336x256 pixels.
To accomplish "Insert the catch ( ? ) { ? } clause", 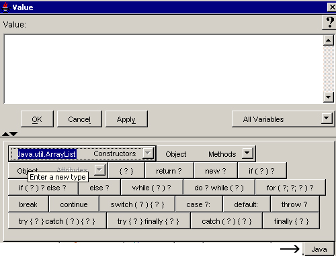I will (226, 221).
